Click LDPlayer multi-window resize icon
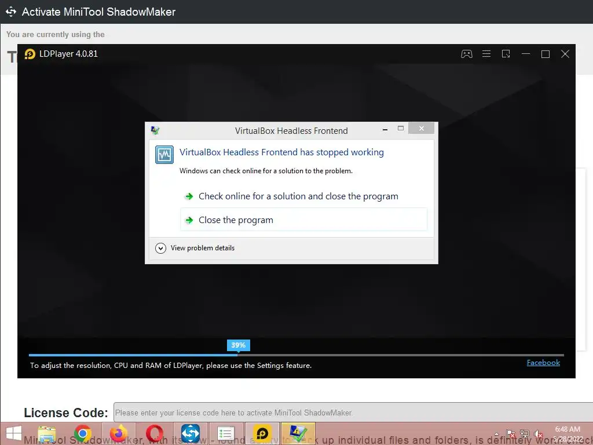593x445 pixels. [506, 54]
